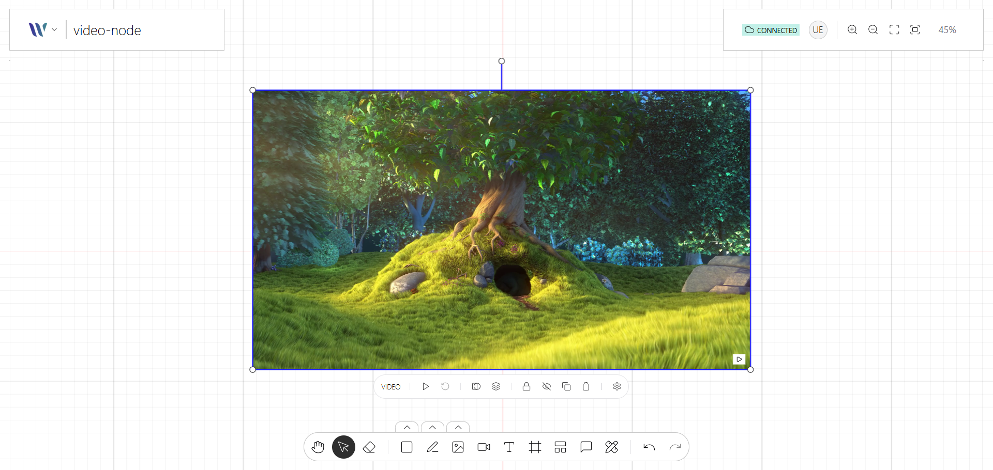Expand the middle chevron panel above the toolbar

(432, 427)
